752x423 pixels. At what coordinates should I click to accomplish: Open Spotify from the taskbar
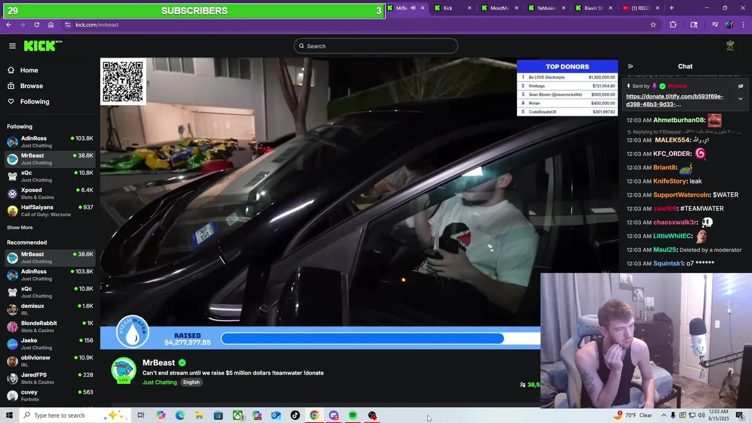352,415
